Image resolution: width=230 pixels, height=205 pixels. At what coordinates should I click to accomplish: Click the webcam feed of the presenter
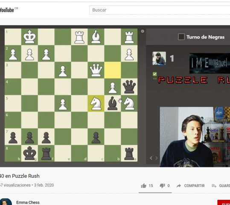point(195,137)
